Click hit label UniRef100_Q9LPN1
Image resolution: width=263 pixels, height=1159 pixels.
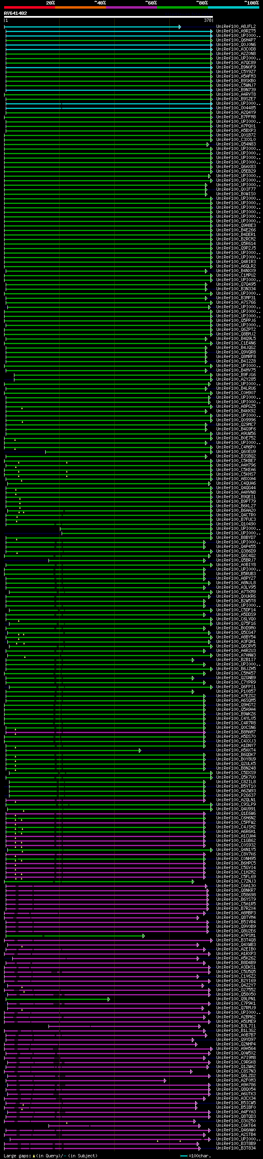(x=236, y=999)
